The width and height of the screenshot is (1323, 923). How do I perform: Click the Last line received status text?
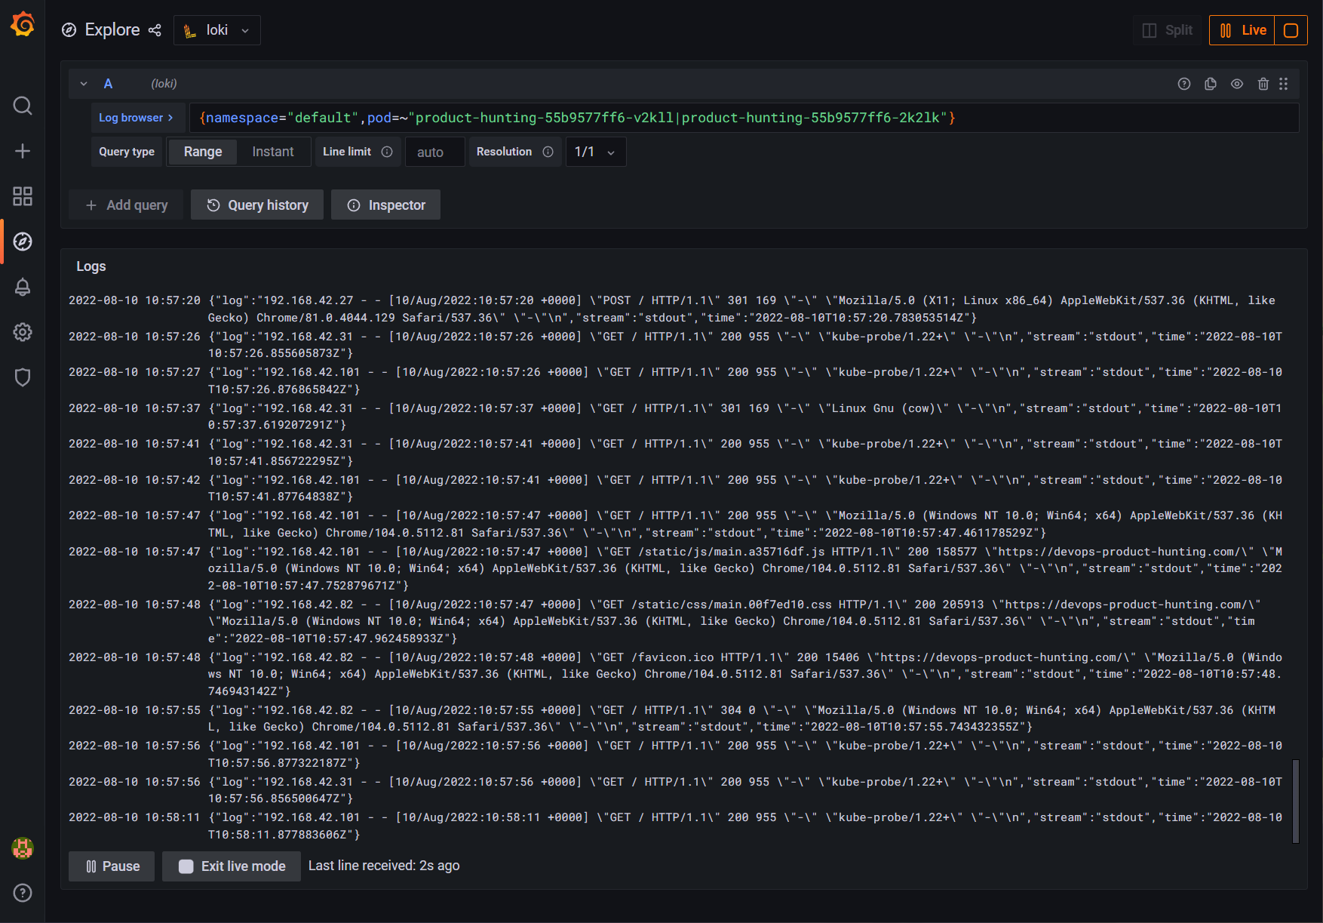pos(384,866)
